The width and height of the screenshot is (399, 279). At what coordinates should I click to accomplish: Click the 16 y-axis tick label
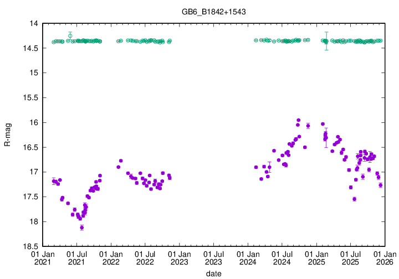[34, 122]
